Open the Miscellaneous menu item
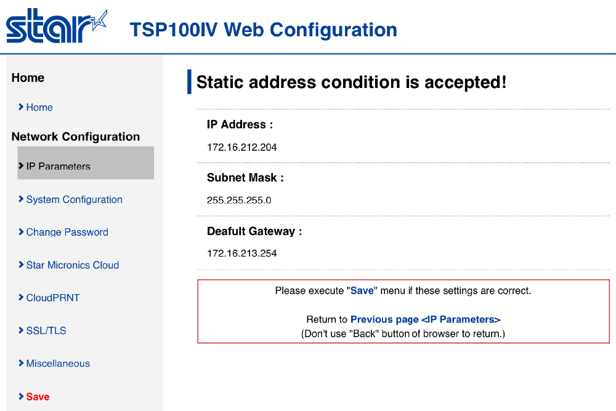 coord(58,364)
